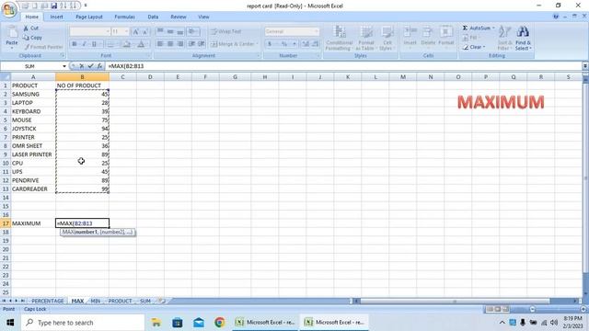Open the Formulas tab
Screen dimensions: 589x331
(x=124, y=17)
